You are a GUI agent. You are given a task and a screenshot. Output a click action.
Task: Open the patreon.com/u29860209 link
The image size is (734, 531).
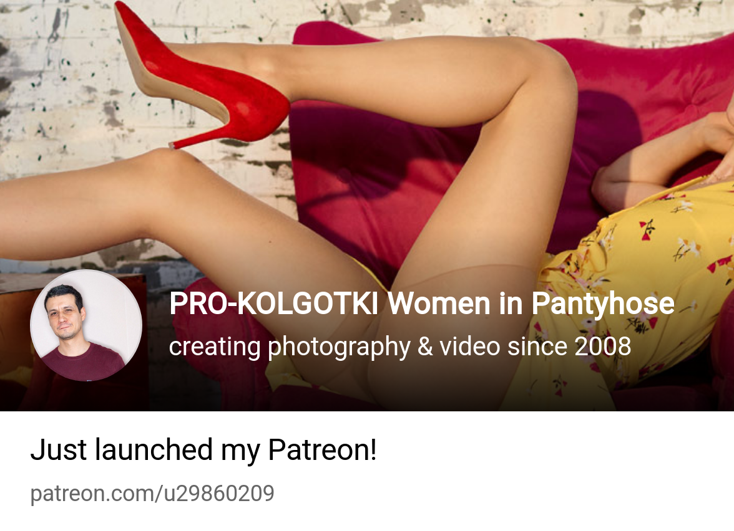pyautogui.click(x=152, y=494)
